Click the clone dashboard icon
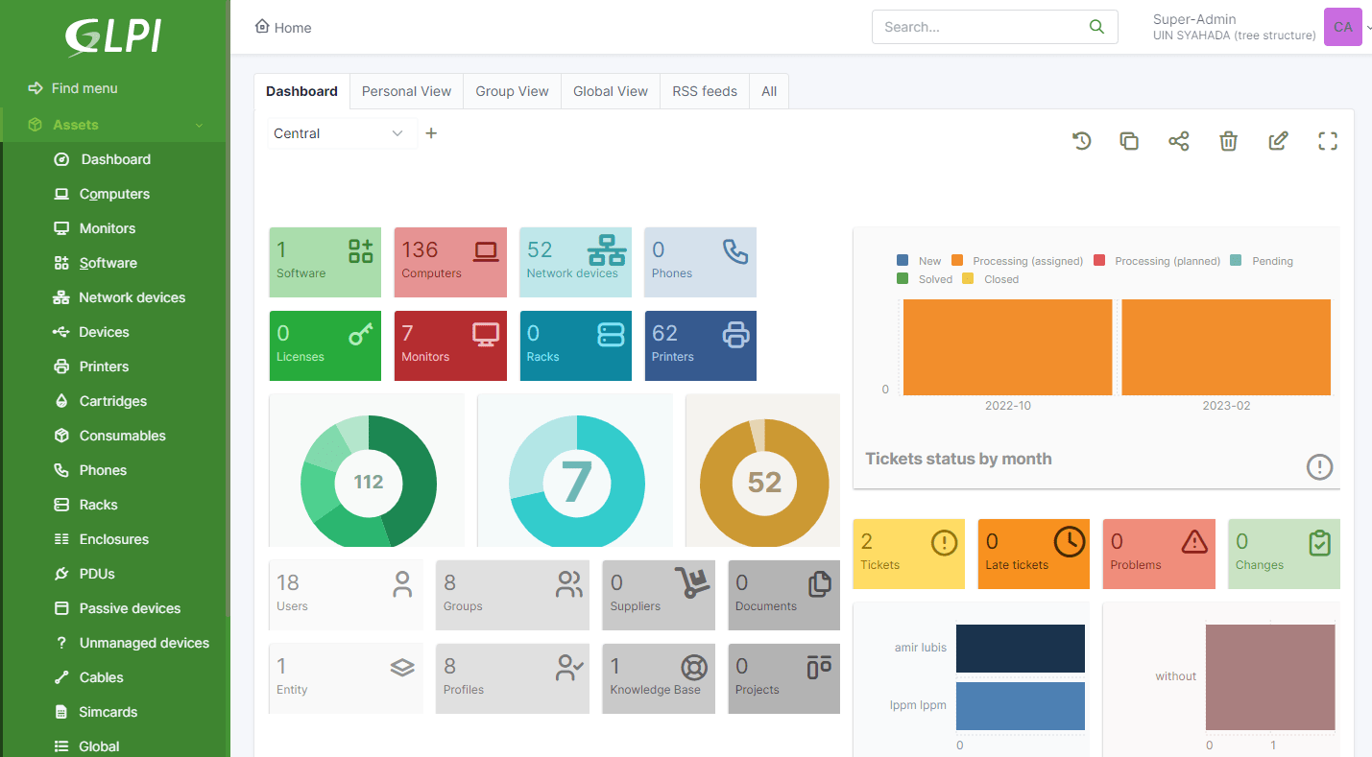This screenshot has width=1372, height=757. click(x=1129, y=141)
